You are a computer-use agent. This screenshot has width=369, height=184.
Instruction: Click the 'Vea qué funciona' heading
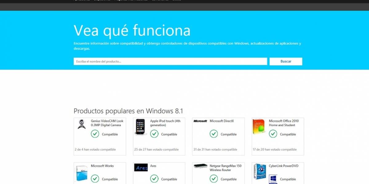[132, 31]
